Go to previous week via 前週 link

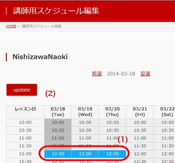pyautogui.click(x=97, y=74)
